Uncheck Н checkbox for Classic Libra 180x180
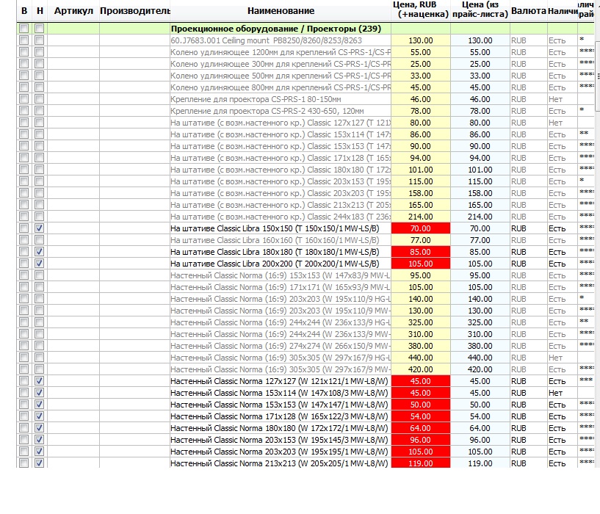 tap(39, 252)
